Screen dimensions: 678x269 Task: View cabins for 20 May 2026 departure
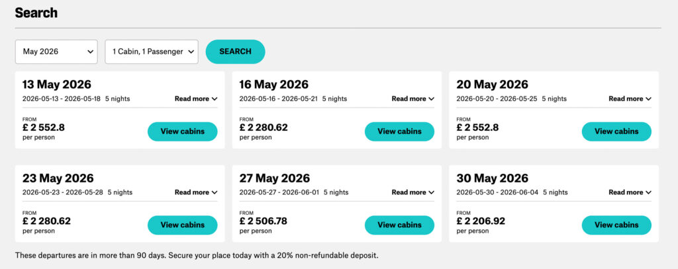tap(616, 132)
